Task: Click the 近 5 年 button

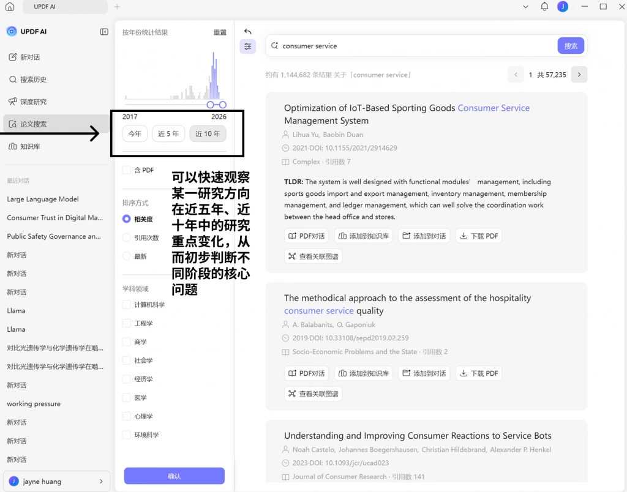Action: pos(168,133)
